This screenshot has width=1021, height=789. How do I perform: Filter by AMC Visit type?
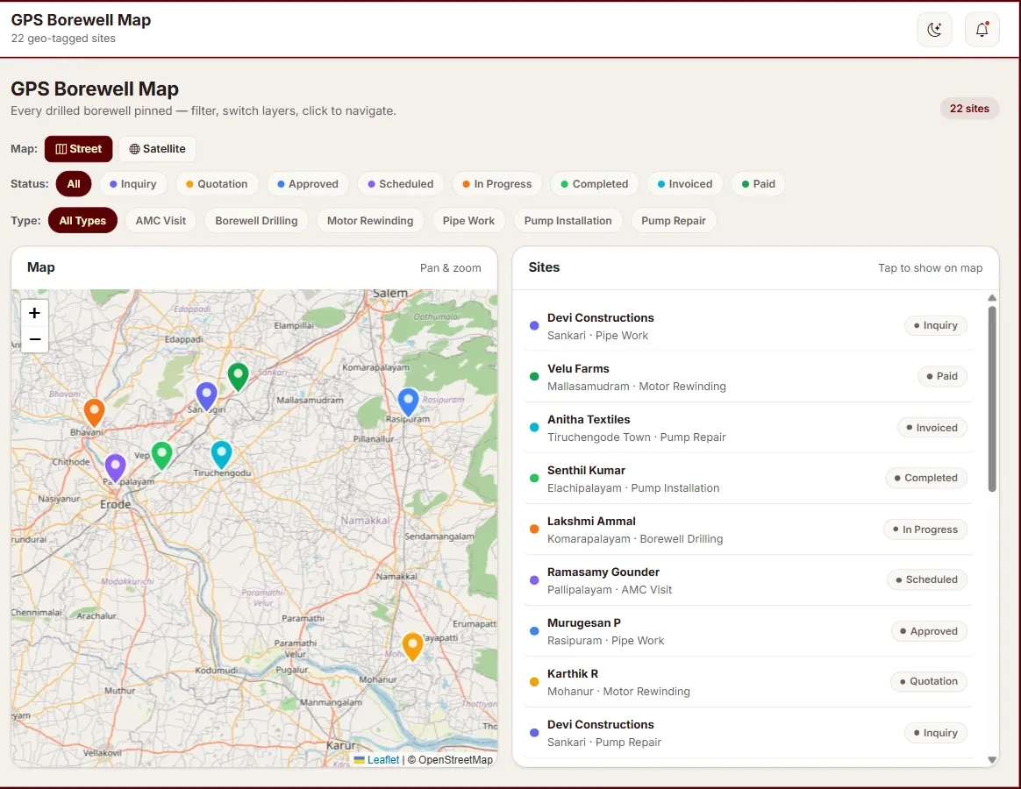(x=161, y=221)
